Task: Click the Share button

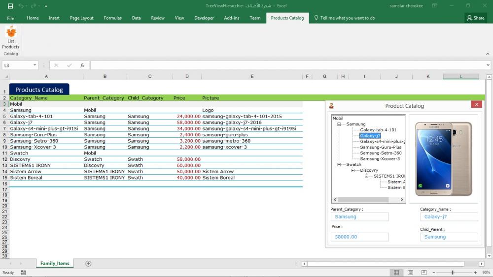Action: [x=475, y=18]
